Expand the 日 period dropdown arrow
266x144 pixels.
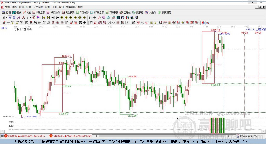pos(6,18)
